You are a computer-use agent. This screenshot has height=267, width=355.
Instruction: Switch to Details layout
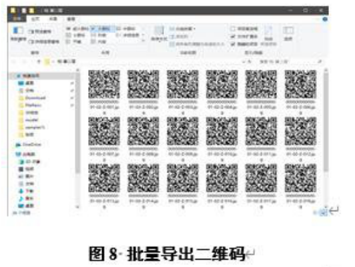[127, 35]
